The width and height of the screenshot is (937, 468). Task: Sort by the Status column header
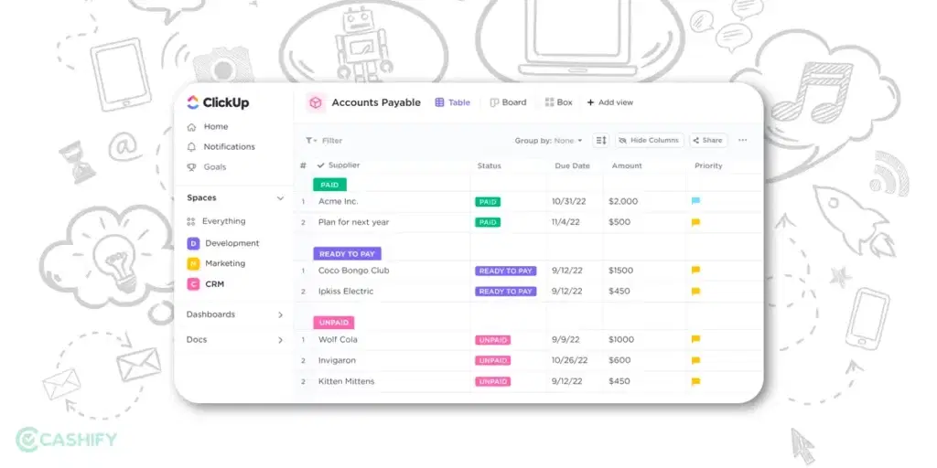pyautogui.click(x=489, y=166)
